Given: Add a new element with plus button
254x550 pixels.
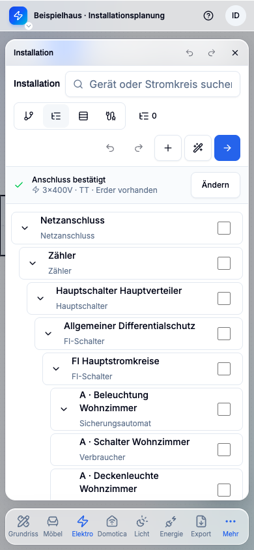Looking at the screenshot, I should [x=168, y=148].
